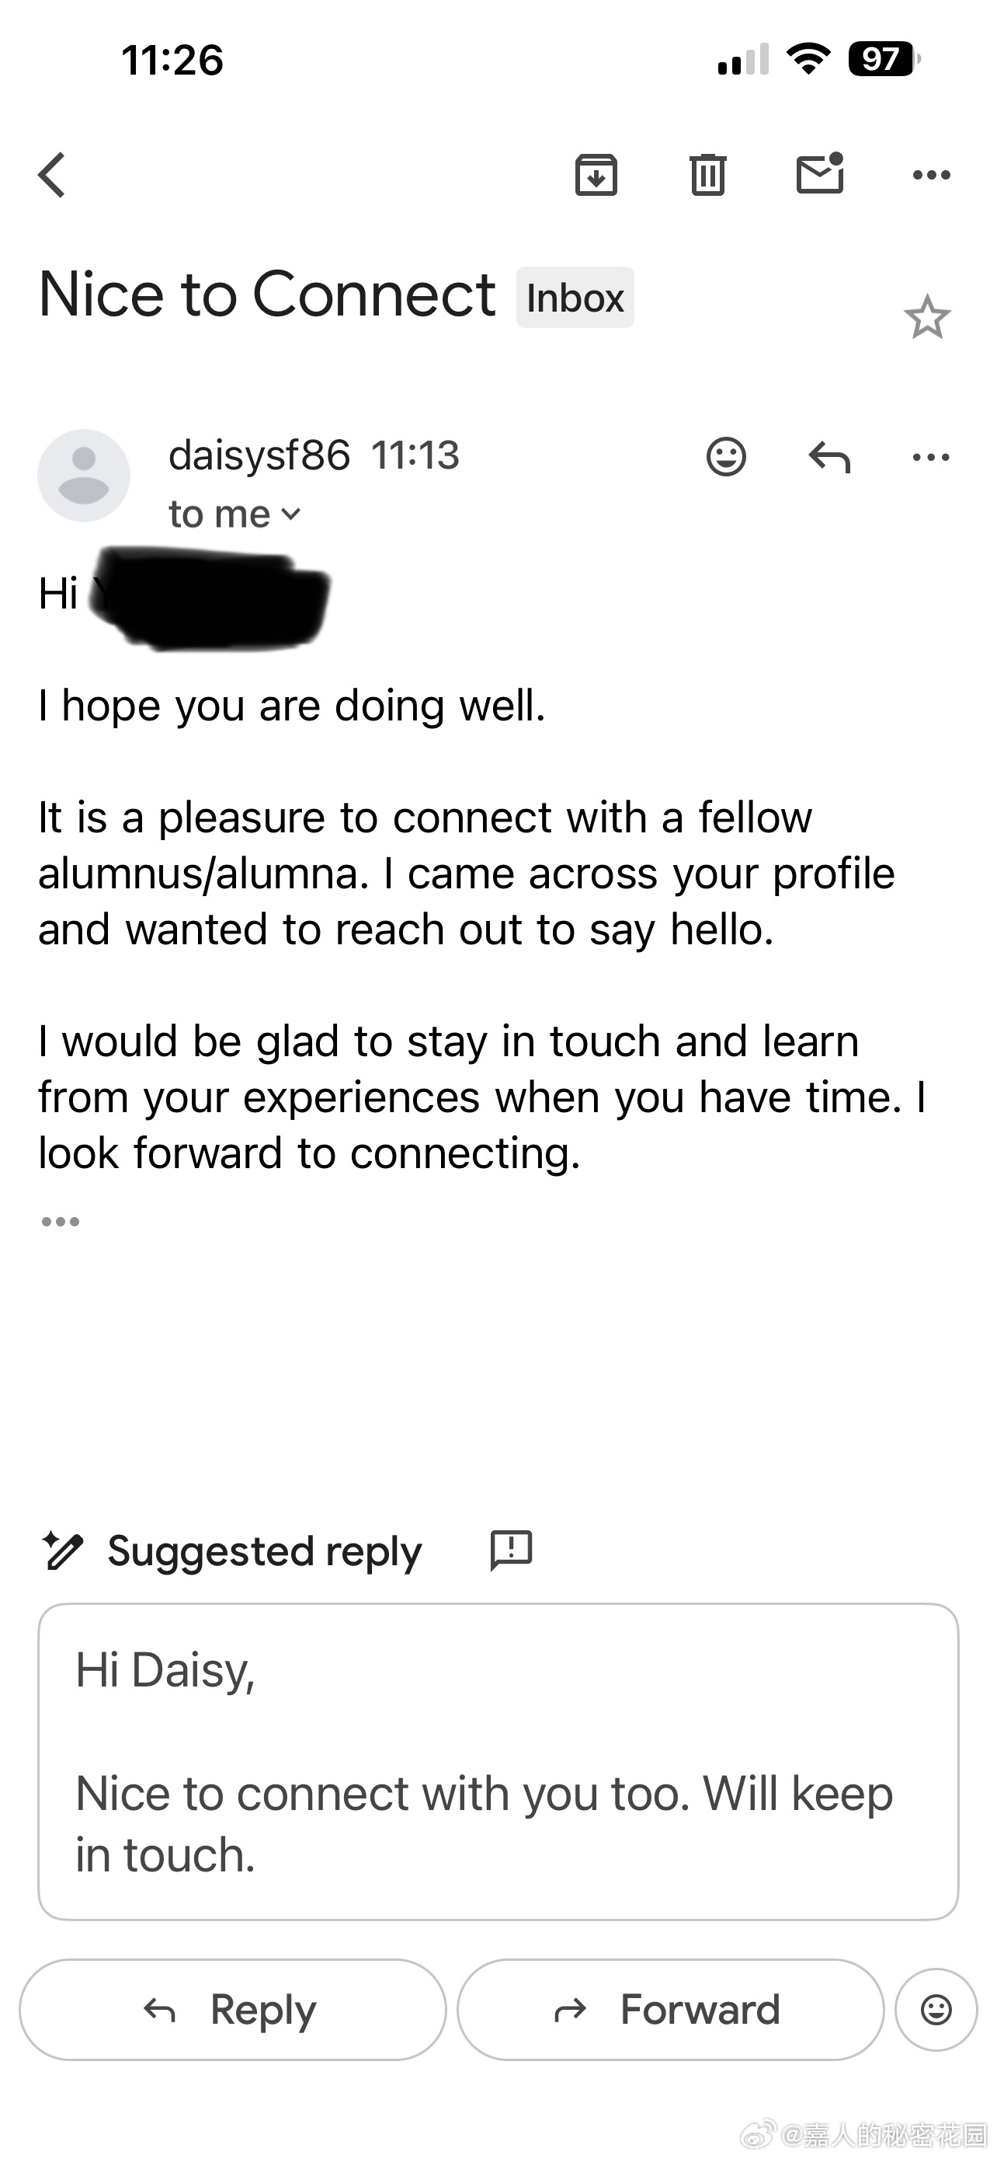The height and width of the screenshot is (2159, 997).
Task: Go back using the back arrow
Action: [x=52, y=175]
